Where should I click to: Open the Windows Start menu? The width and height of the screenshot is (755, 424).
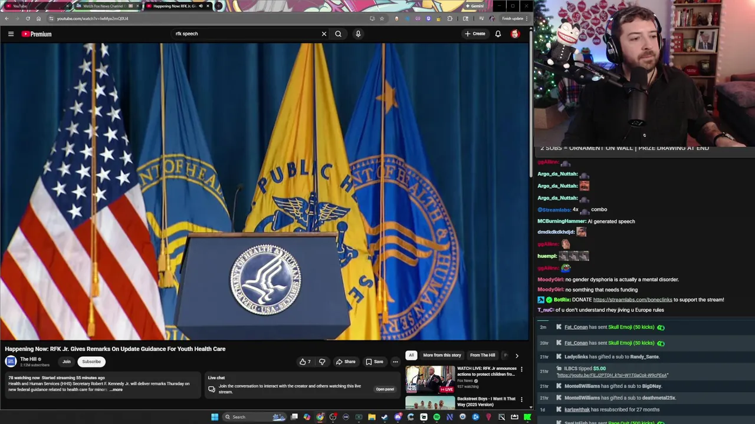[215, 417]
